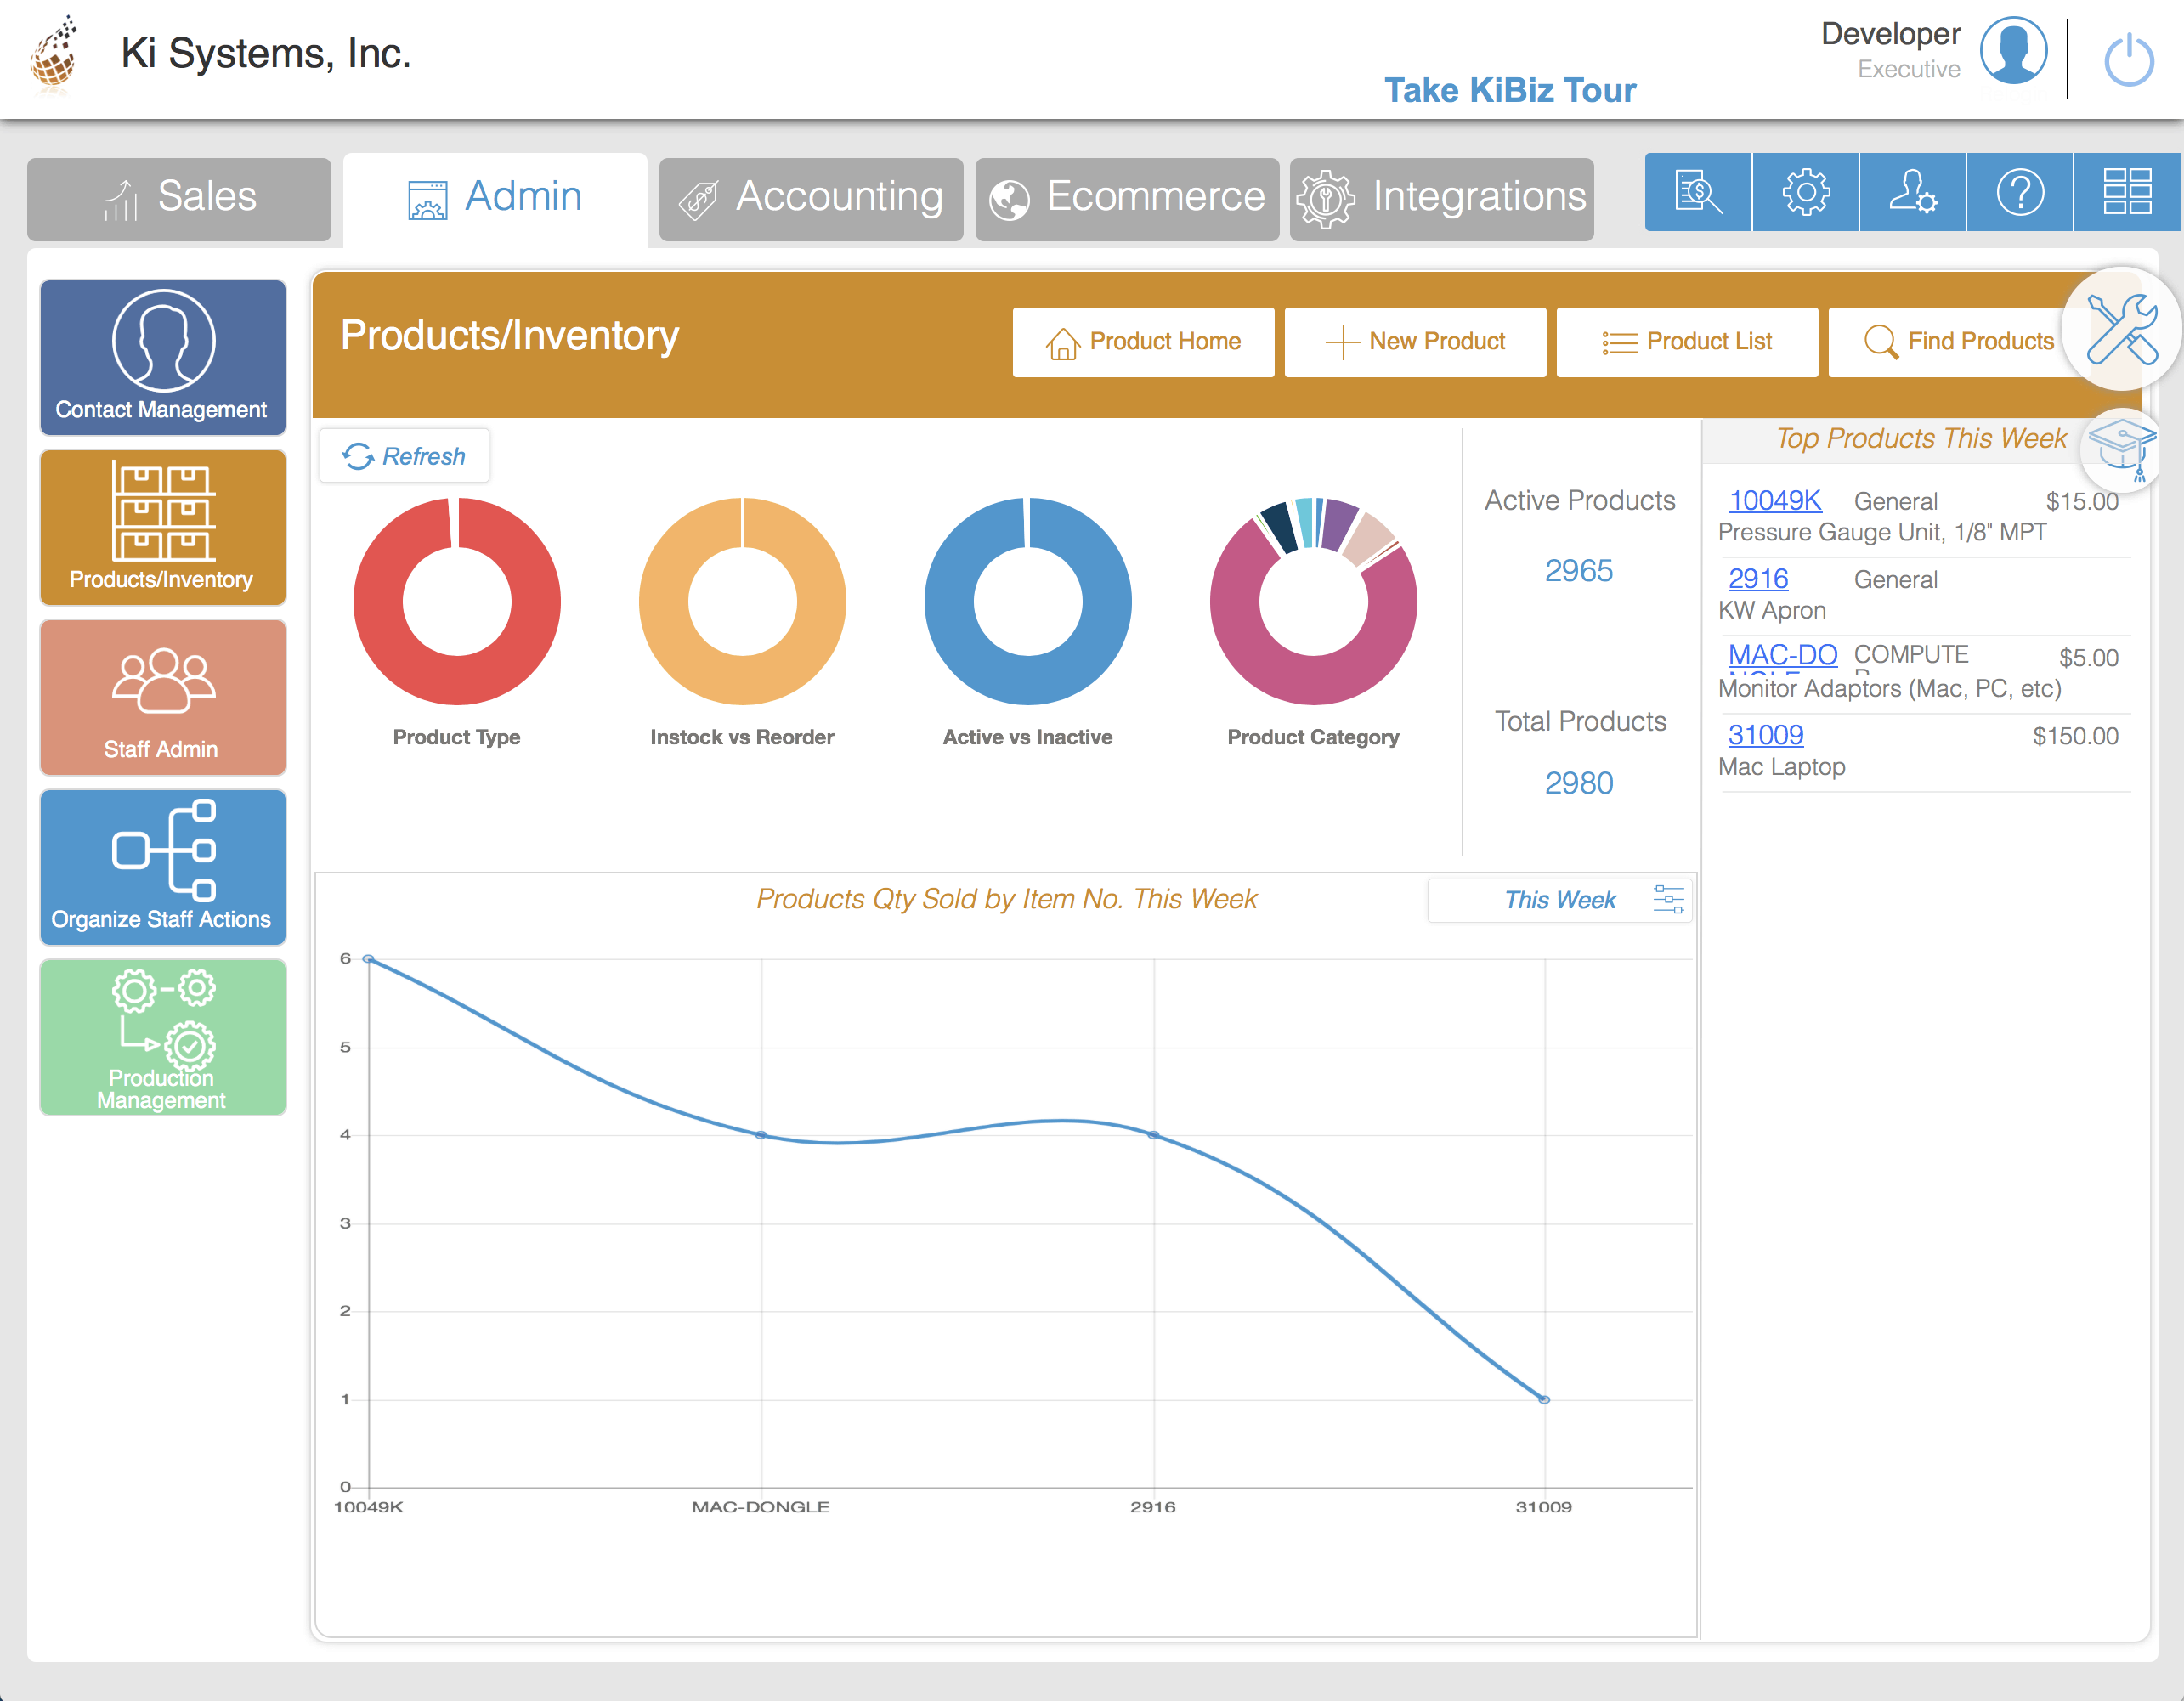Click the Find Products button
The image size is (2184, 1701).
click(1958, 342)
